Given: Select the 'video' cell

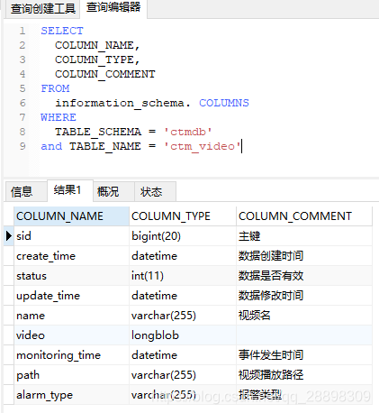Looking at the screenshot, I should [x=72, y=335].
